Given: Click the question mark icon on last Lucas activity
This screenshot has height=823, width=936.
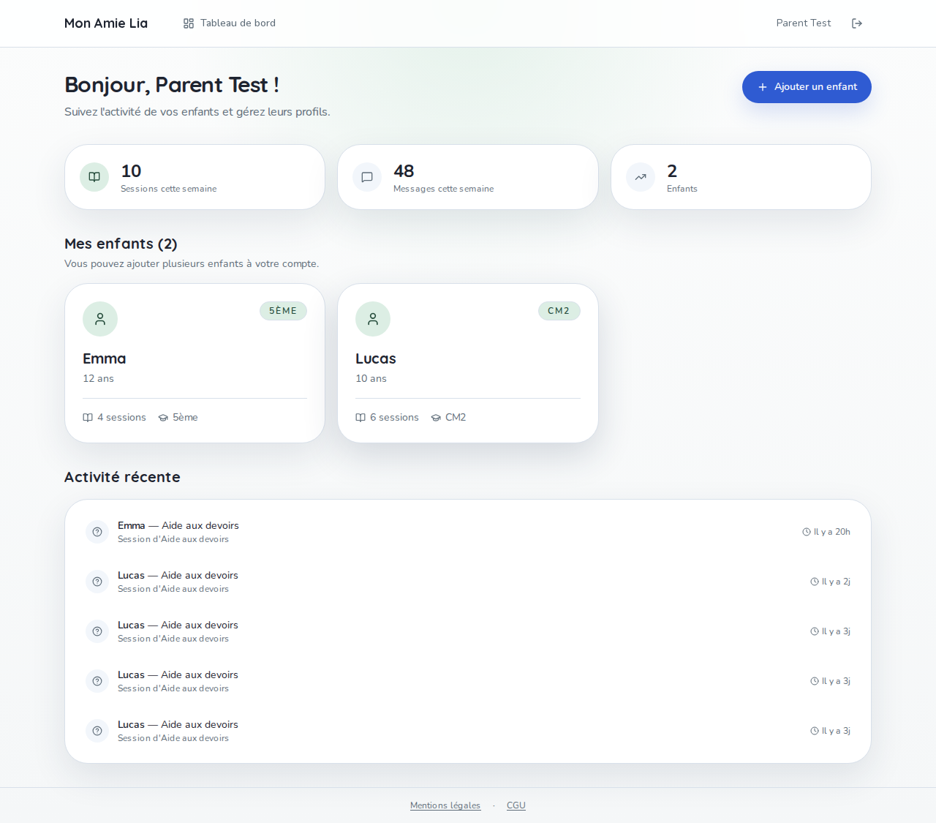Looking at the screenshot, I should pos(97,731).
